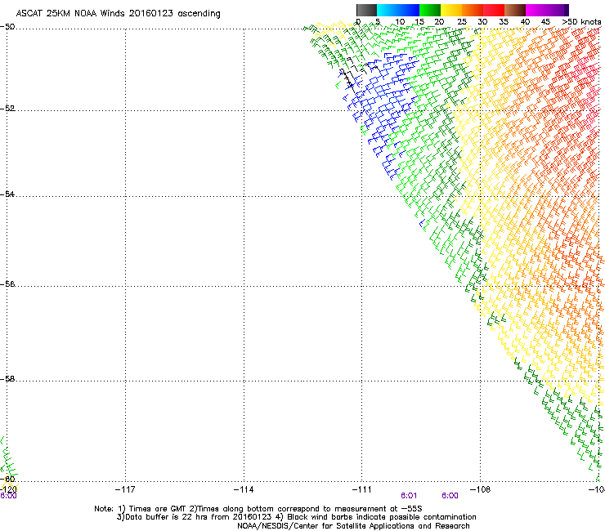605x531 pixels.
Task: Click the legend label '45'
Action: point(545,22)
